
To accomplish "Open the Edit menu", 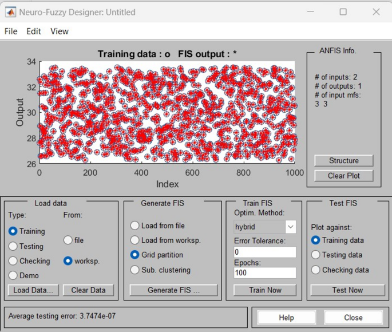I will click(34, 31).
